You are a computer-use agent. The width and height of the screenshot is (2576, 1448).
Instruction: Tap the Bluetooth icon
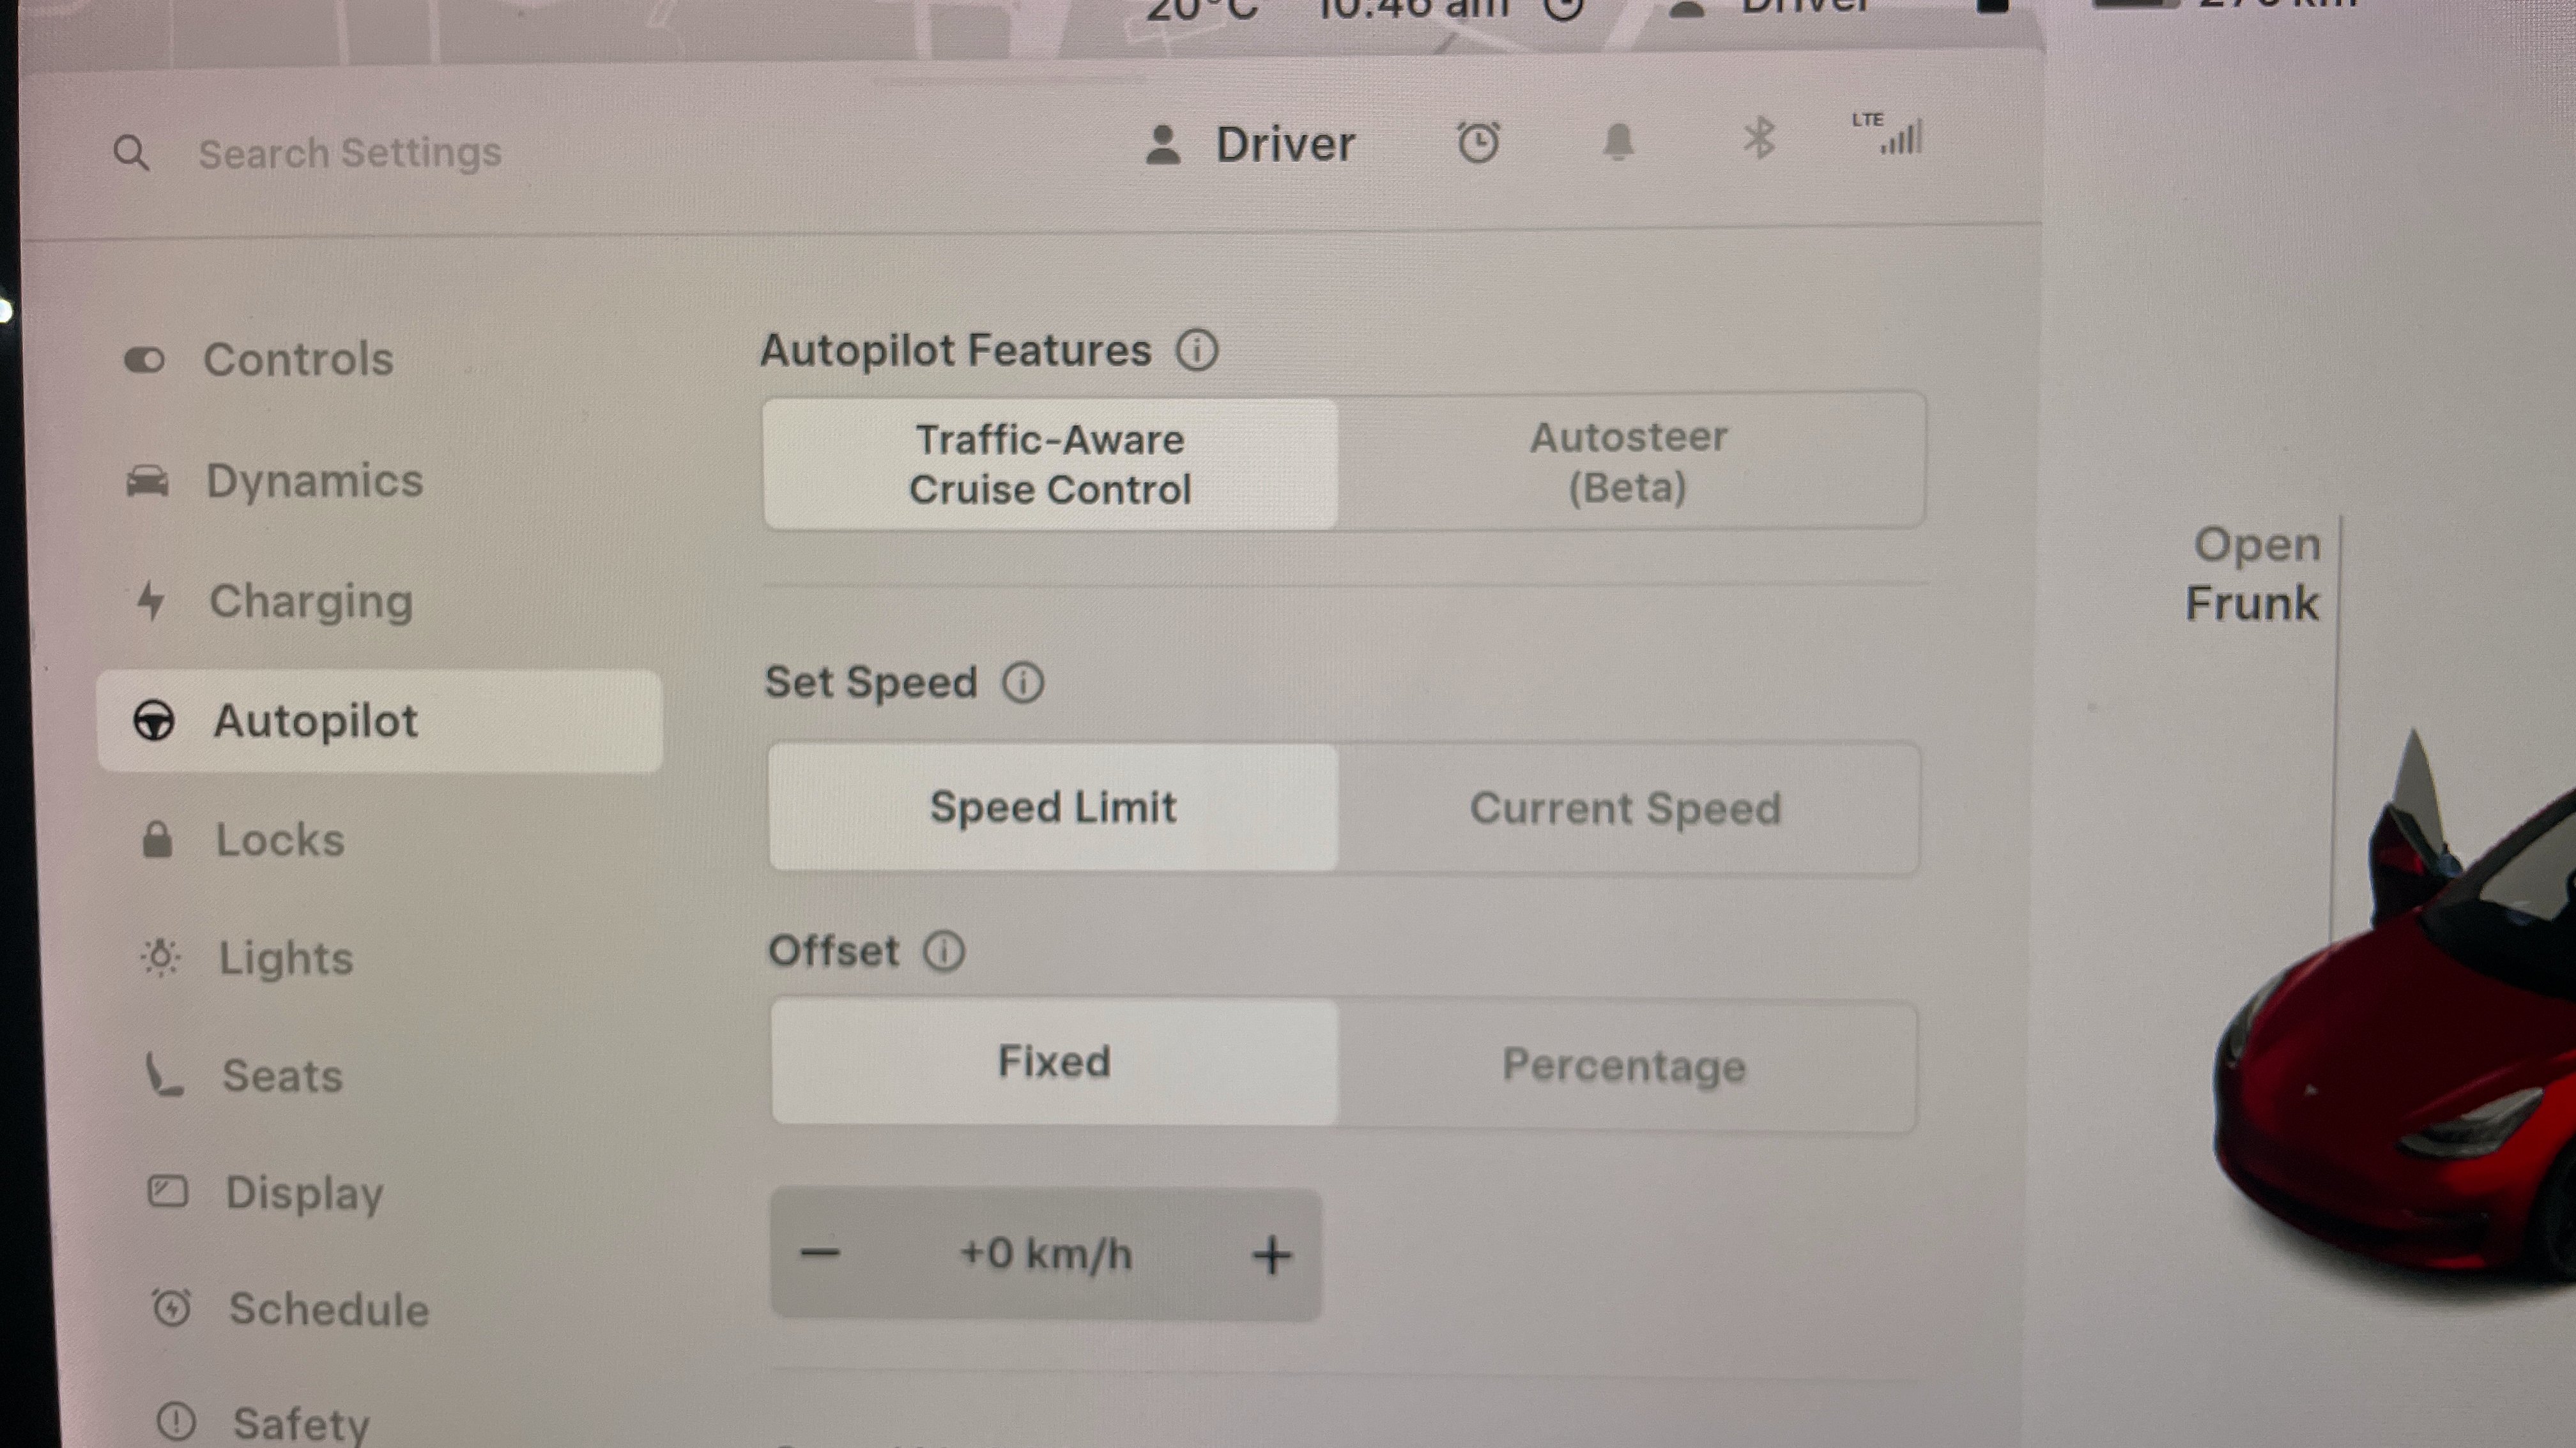1759,139
